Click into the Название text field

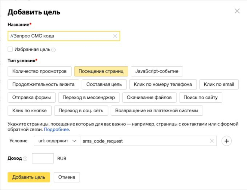point(64,36)
